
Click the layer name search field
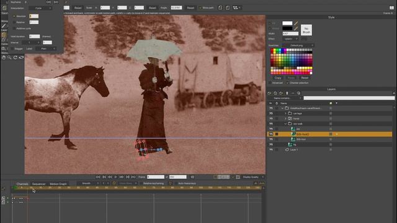point(349,98)
